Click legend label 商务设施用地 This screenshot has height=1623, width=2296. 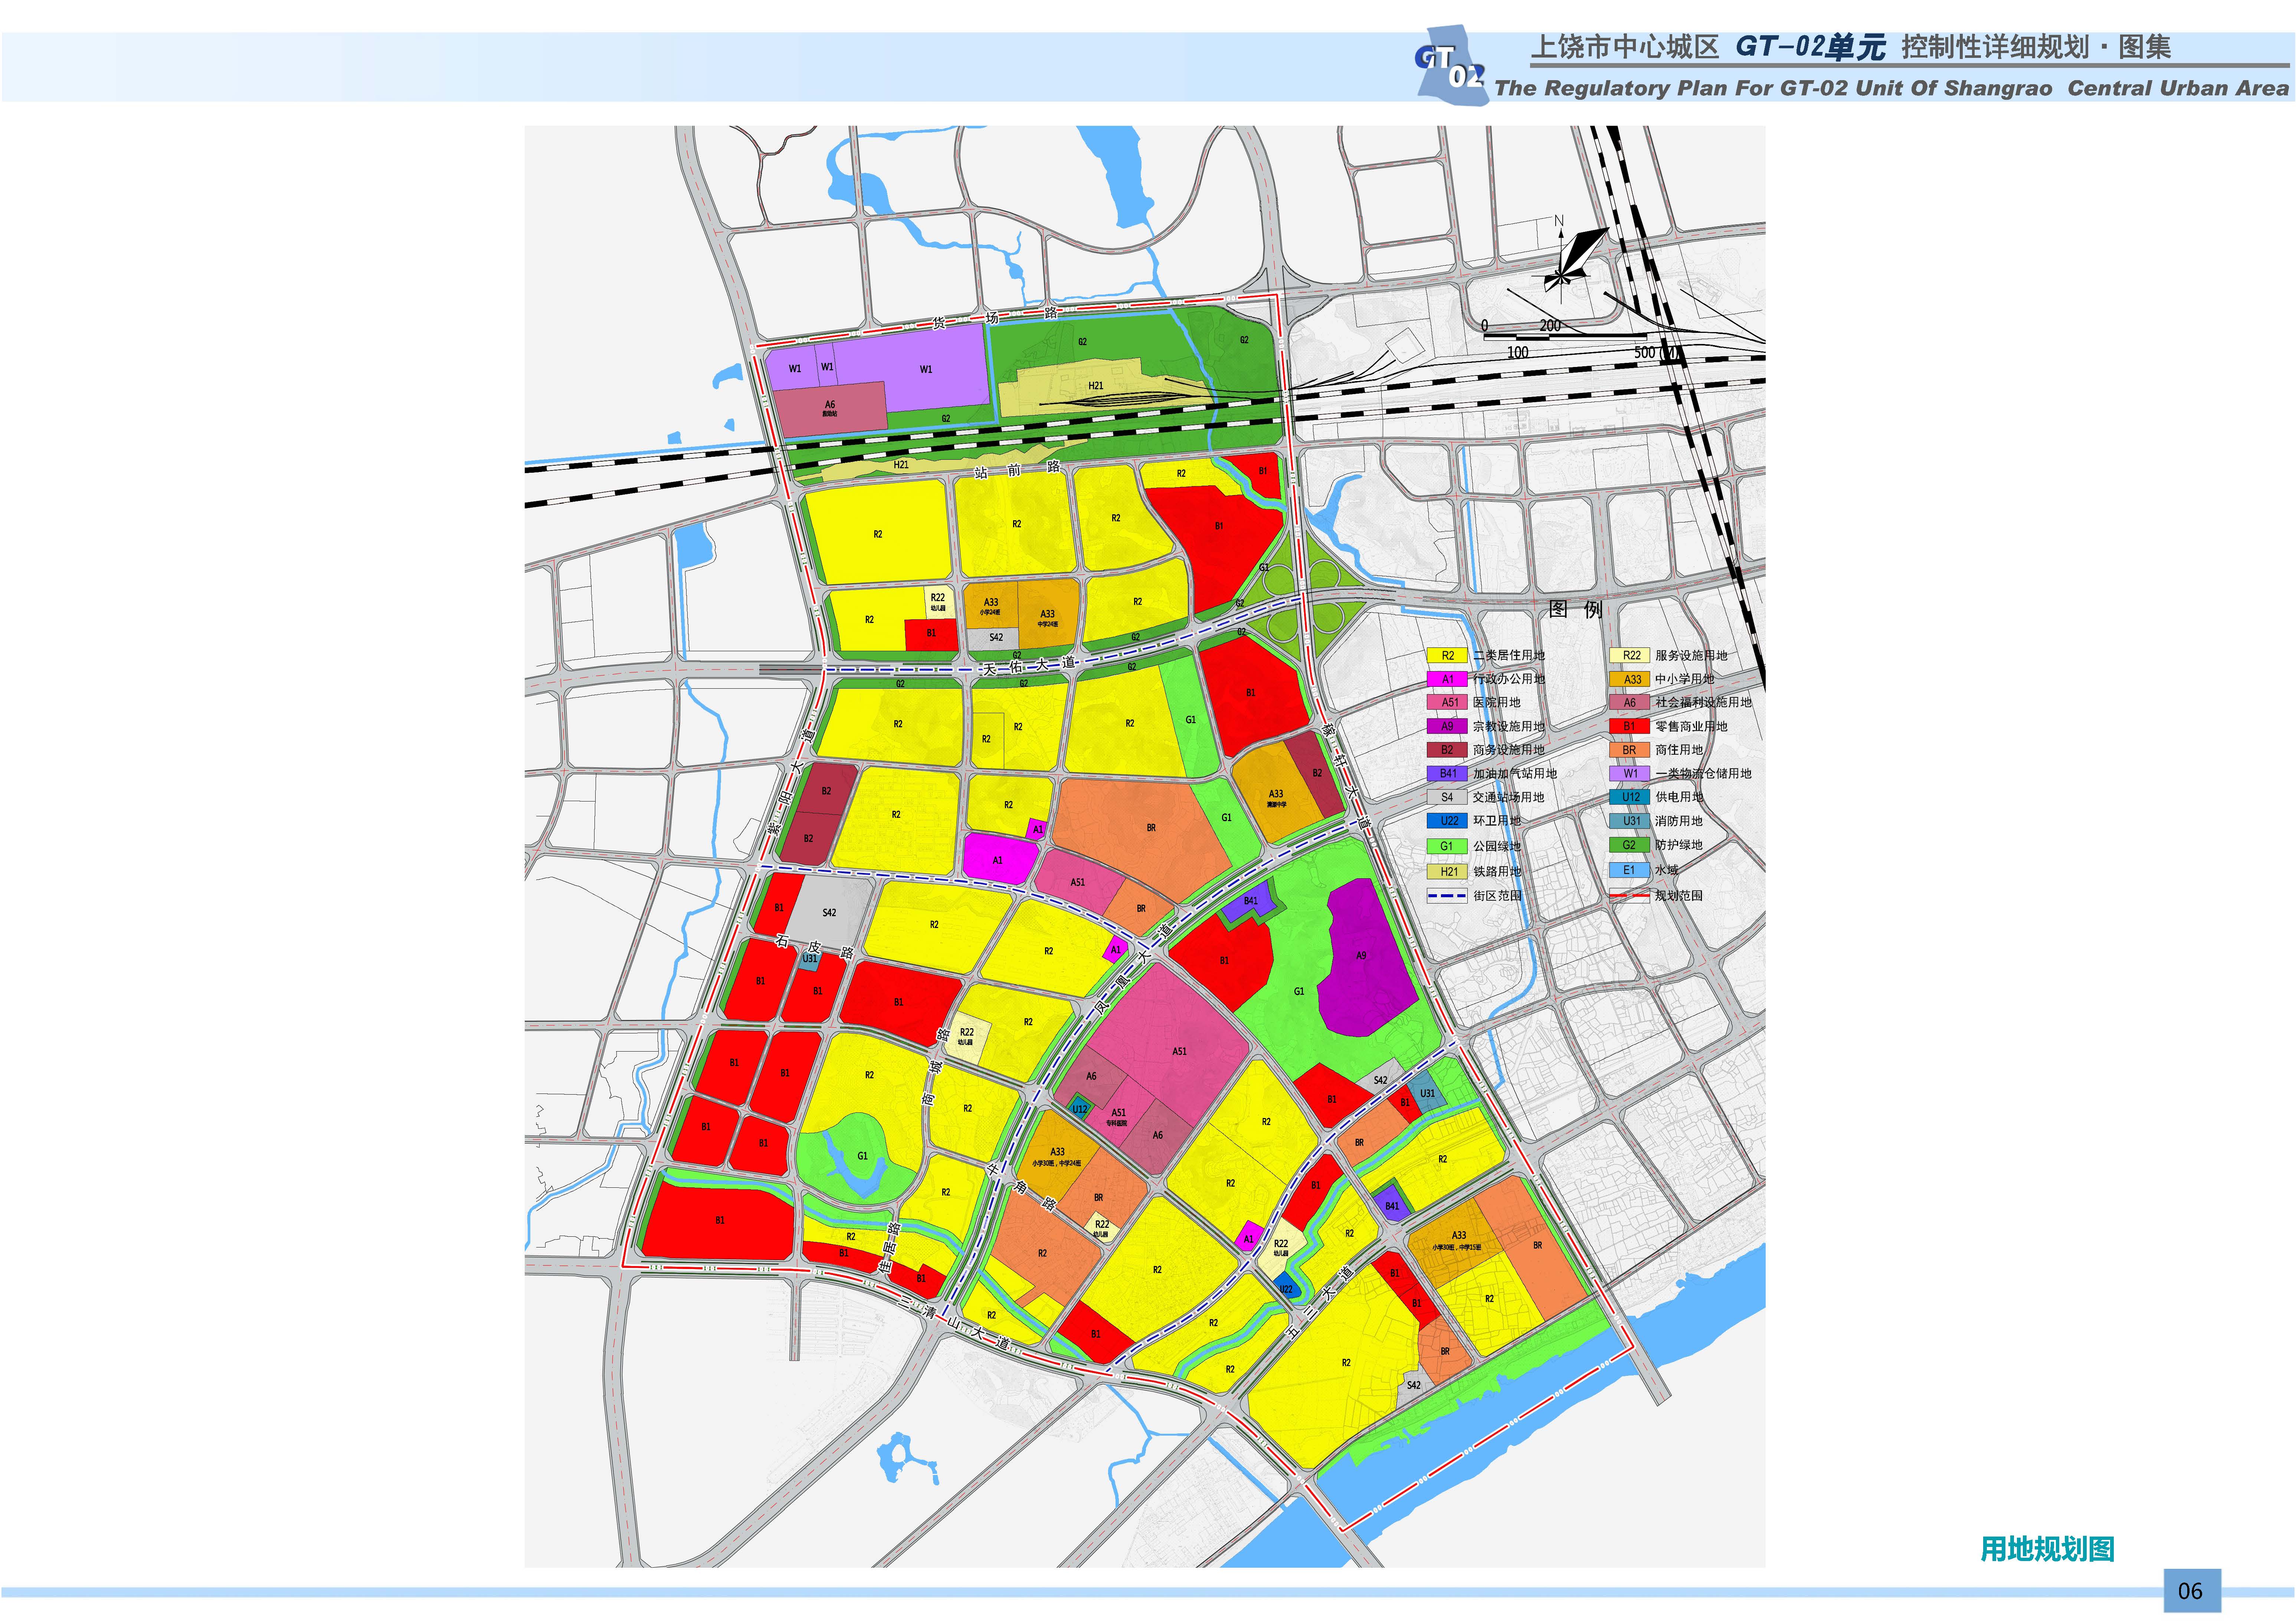(x=1509, y=750)
